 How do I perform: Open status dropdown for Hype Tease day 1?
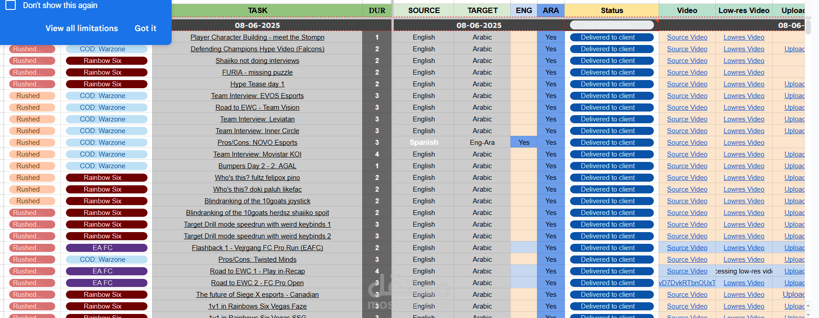[x=612, y=84]
